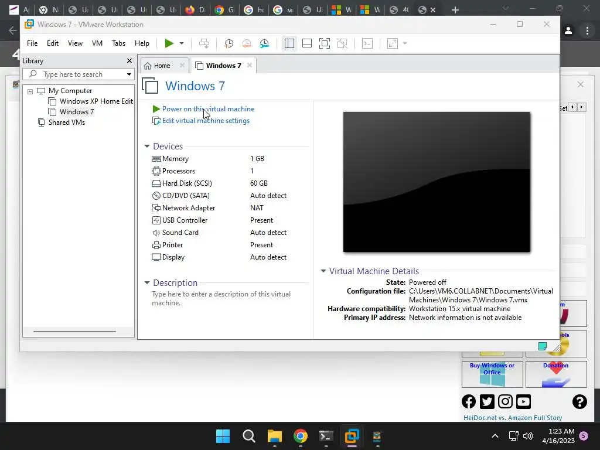This screenshot has width=600, height=450.
Task: Open the Twitter icon in browser page
Action: click(487, 401)
